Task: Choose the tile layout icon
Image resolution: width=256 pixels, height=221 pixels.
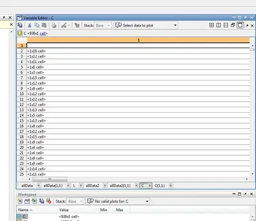Action: click(x=211, y=25)
